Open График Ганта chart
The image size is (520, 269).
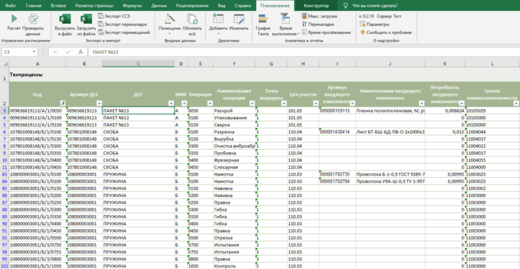(x=263, y=24)
